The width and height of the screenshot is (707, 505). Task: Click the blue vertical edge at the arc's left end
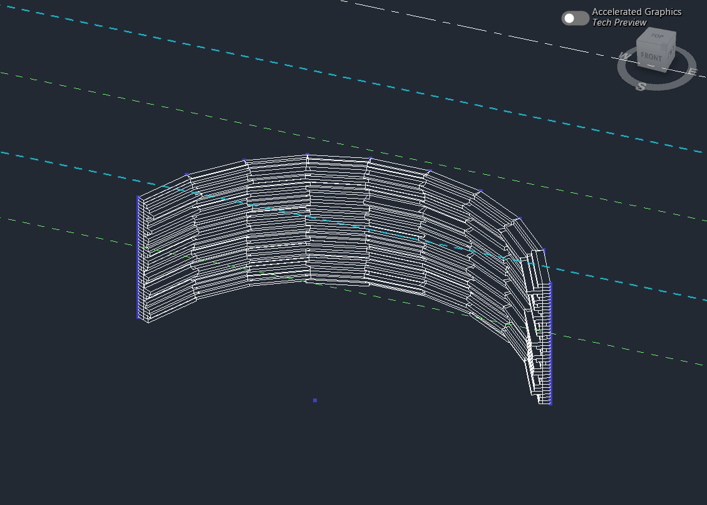138,257
